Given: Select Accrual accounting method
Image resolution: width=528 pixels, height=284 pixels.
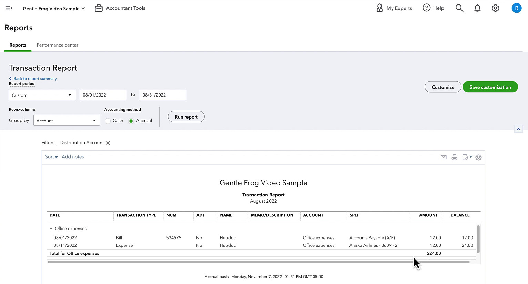Looking at the screenshot, I should 131,121.
